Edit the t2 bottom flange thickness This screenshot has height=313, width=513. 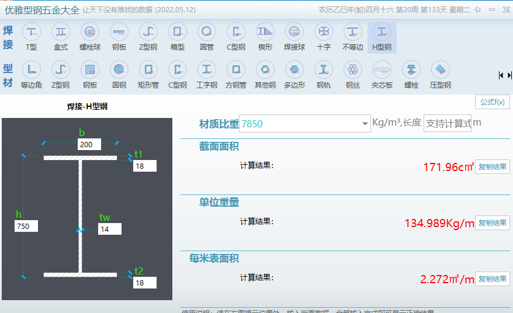pos(144,283)
